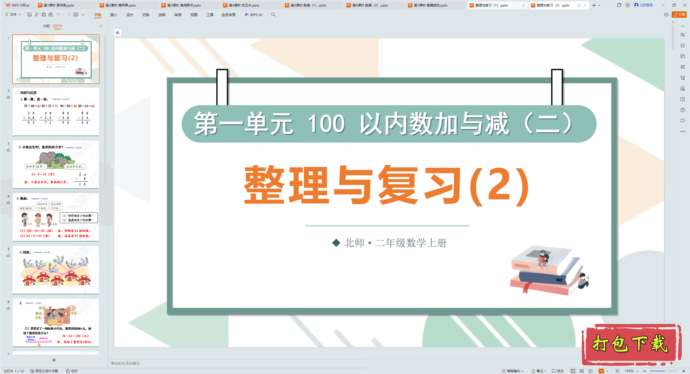Start the slideshow from the status bar
The height and width of the screenshot is (374, 690).
point(602,371)
